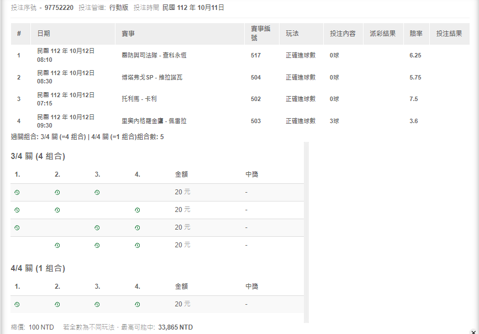Select the 團防與司法隊 - 查科永恆 match
Image resolution: width=479 pixels, height=334 pixels.
pos(154,55)
